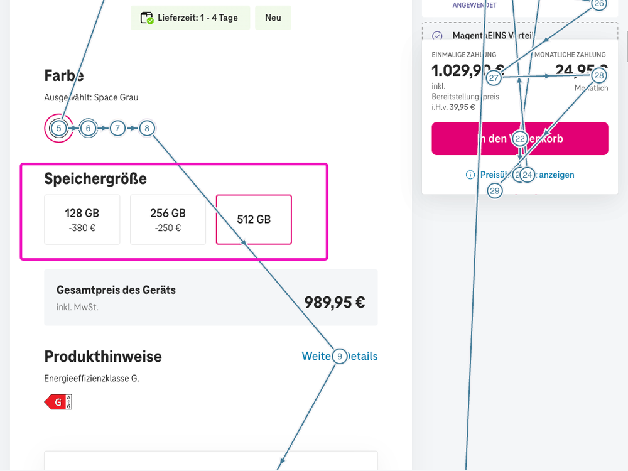This screenshot has width=628, height=471.
Task: Click the Neu badge
Action: [x=273, y=18]
